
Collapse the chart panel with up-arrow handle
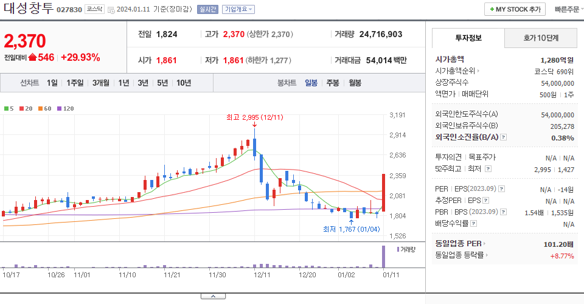213,296
